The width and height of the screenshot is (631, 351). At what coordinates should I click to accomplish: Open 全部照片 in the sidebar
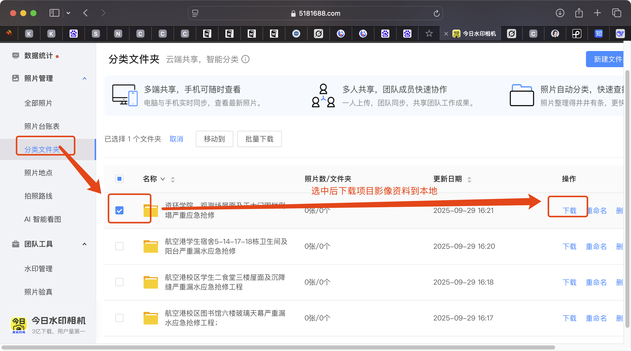click(38, 103)
